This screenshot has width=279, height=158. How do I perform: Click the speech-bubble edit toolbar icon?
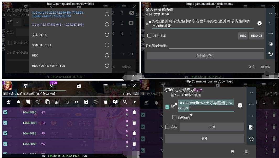pos(115,101)
